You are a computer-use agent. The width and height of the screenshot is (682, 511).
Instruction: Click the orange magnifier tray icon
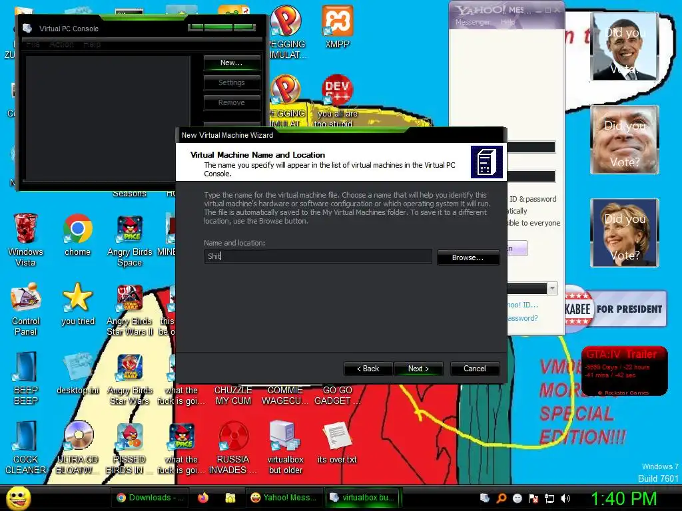(x=501, y=498)
